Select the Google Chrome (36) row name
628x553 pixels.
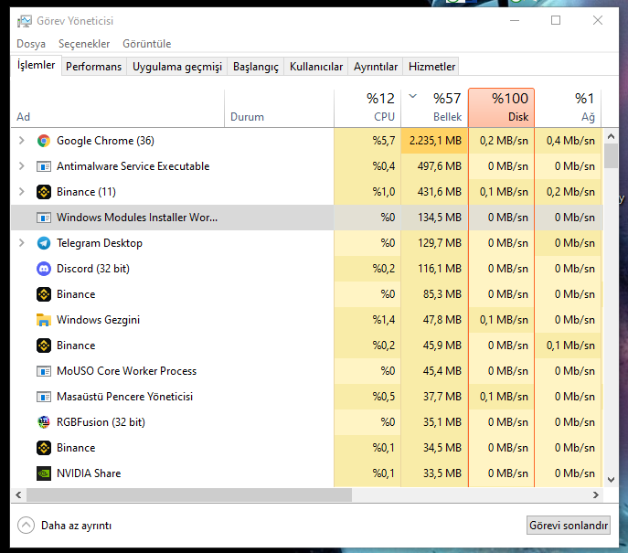pyautogui.click(x=105, y=141)
